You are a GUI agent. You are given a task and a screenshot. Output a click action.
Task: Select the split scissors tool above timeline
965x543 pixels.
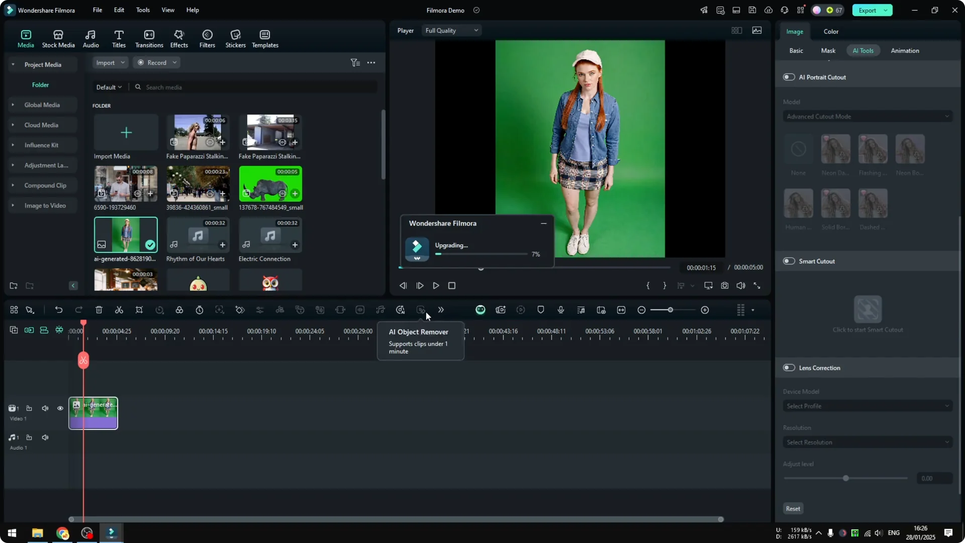(119, 310)
